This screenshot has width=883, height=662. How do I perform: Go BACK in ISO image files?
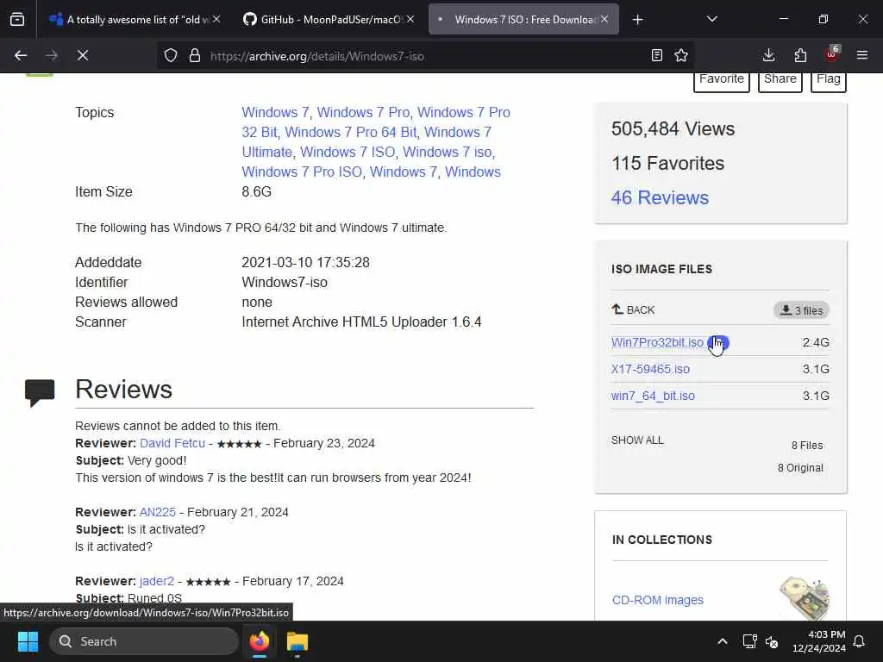coord(633,309)
